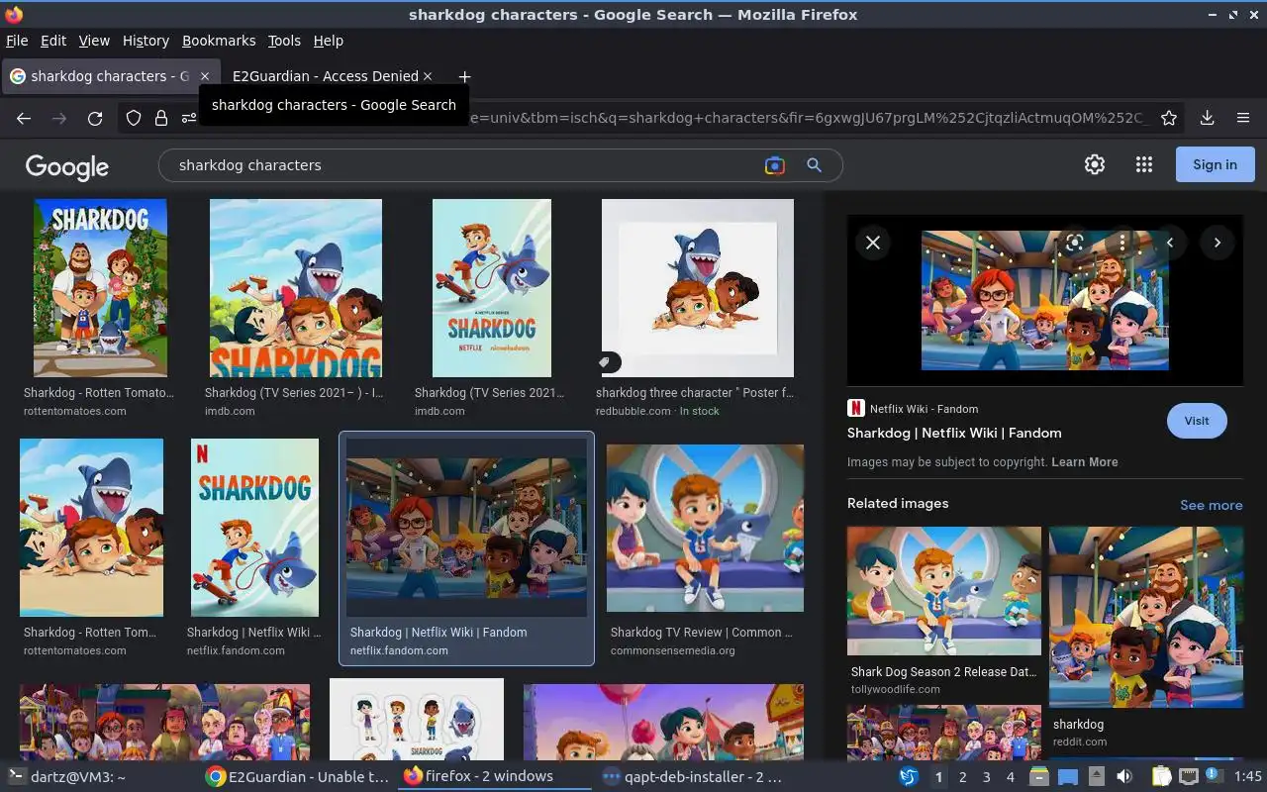Open the file archive tray icon

click(1038, 777)
